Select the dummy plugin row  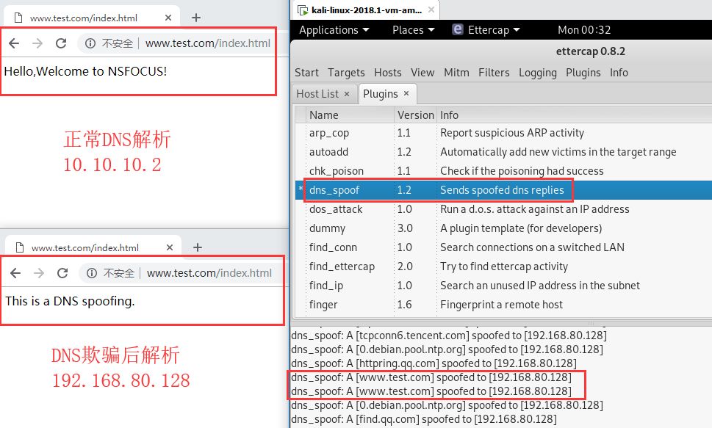tap(503, 228)
